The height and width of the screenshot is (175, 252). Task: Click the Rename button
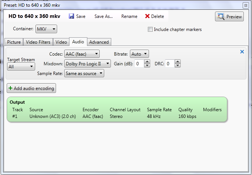(x=129, y=16)
